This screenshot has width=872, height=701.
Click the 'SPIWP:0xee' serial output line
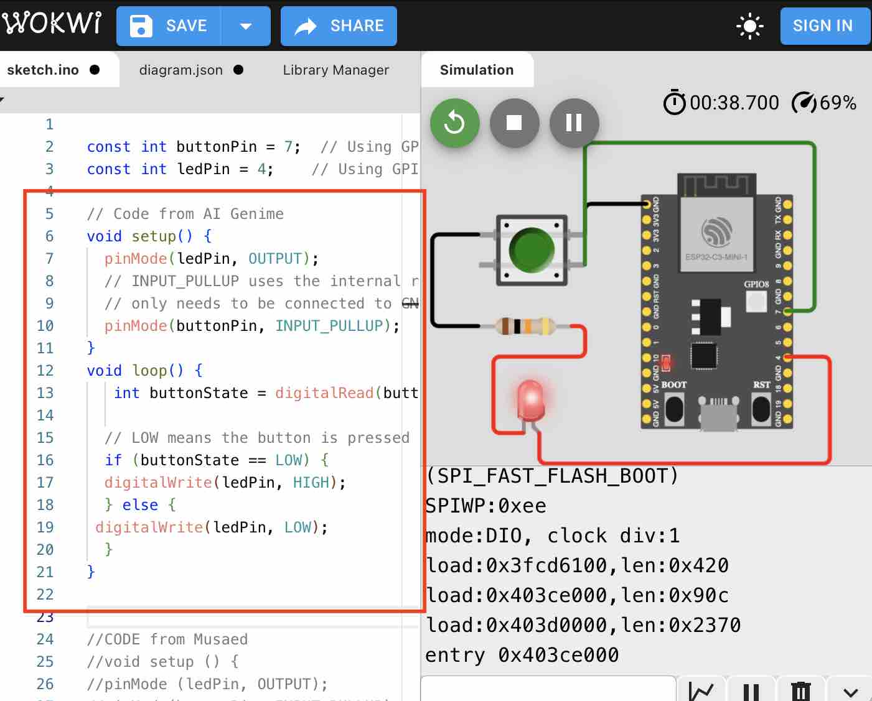pos(485,506)
